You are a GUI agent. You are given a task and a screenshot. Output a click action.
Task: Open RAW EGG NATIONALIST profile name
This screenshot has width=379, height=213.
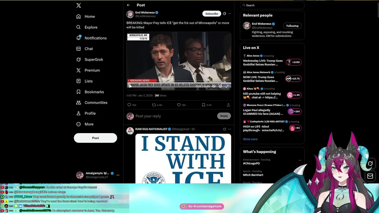(x=151, y=129)
